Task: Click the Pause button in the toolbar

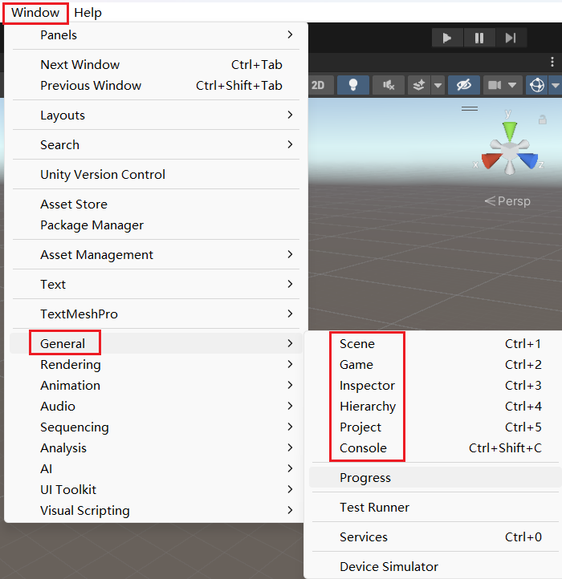Action: pos(479,38)
